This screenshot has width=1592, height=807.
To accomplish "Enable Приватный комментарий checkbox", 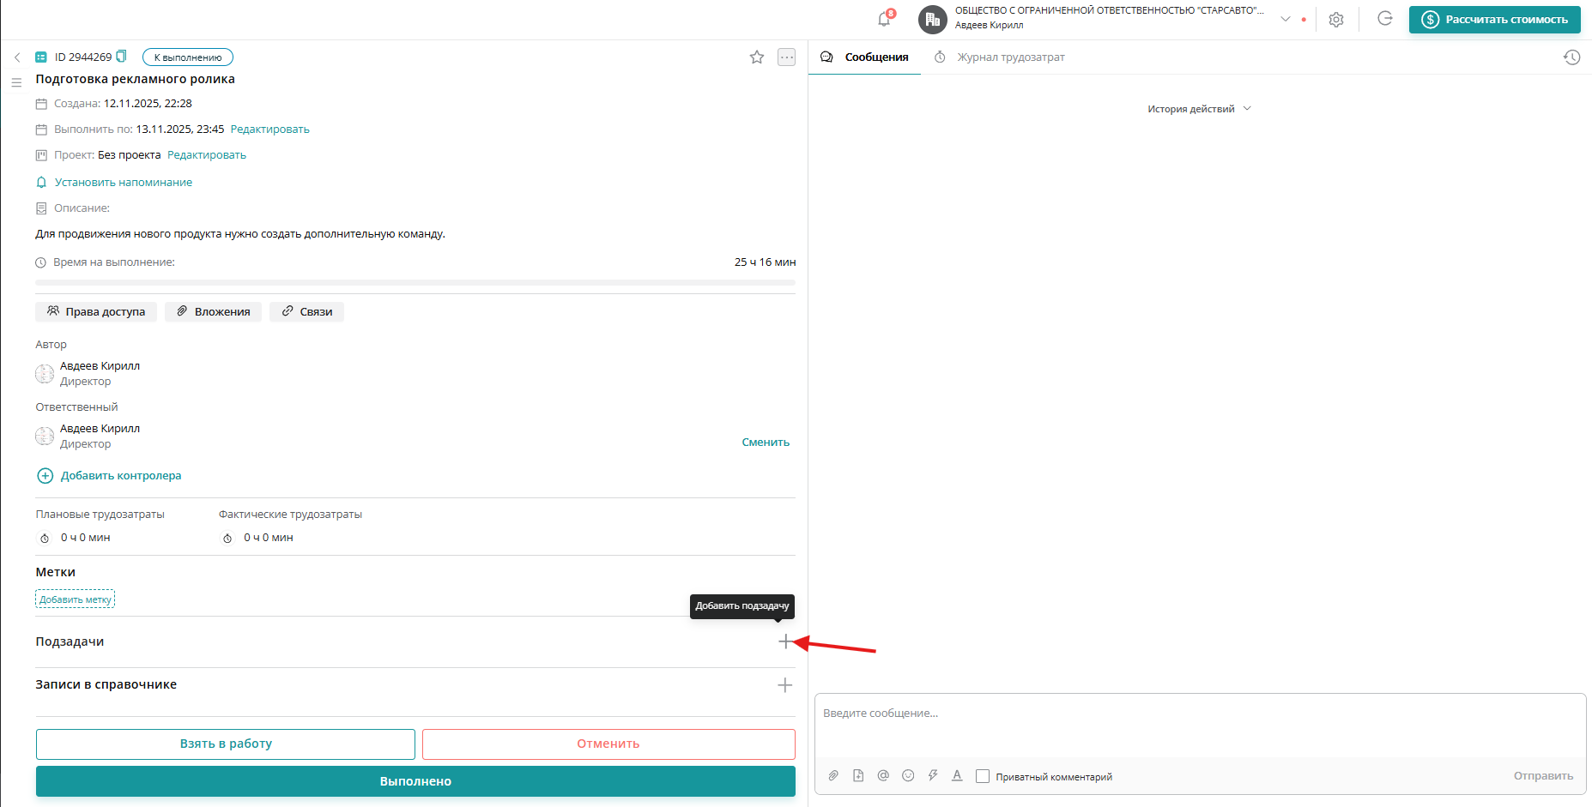I will pyautogui.click(x=983, y=777).
